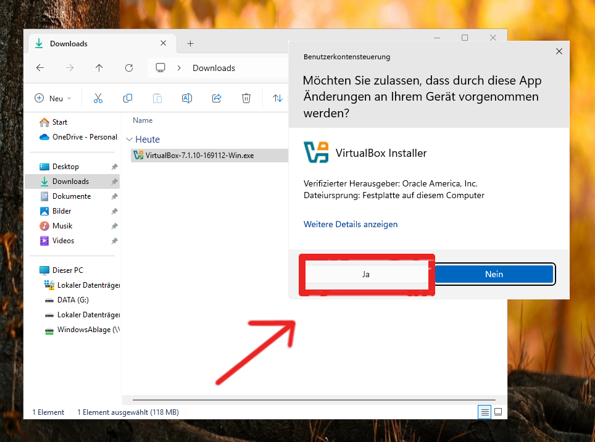595x442 pixels.
Task: Unpin Desktop from quick access
Action: [114, 167]
